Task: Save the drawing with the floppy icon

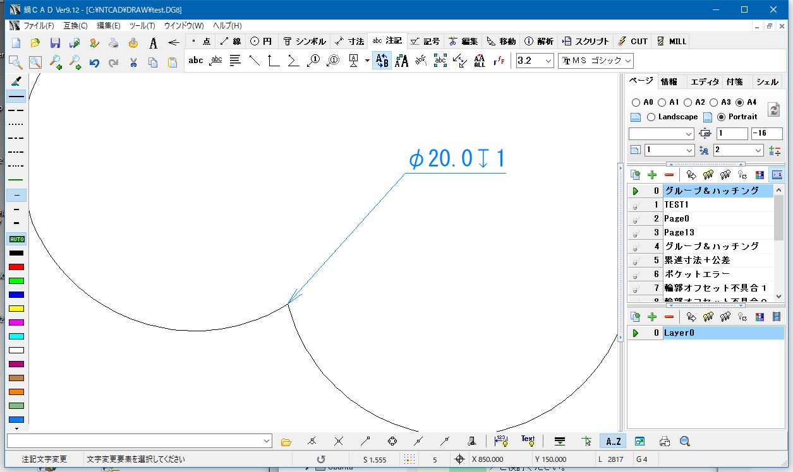Action: point(55,43)
